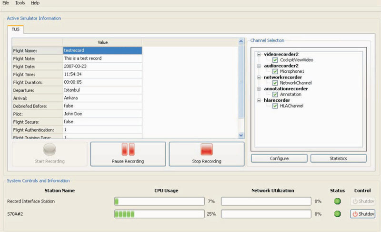
Task: Uncheck the CockpitViewVideo channel
Action: [275, 60]
